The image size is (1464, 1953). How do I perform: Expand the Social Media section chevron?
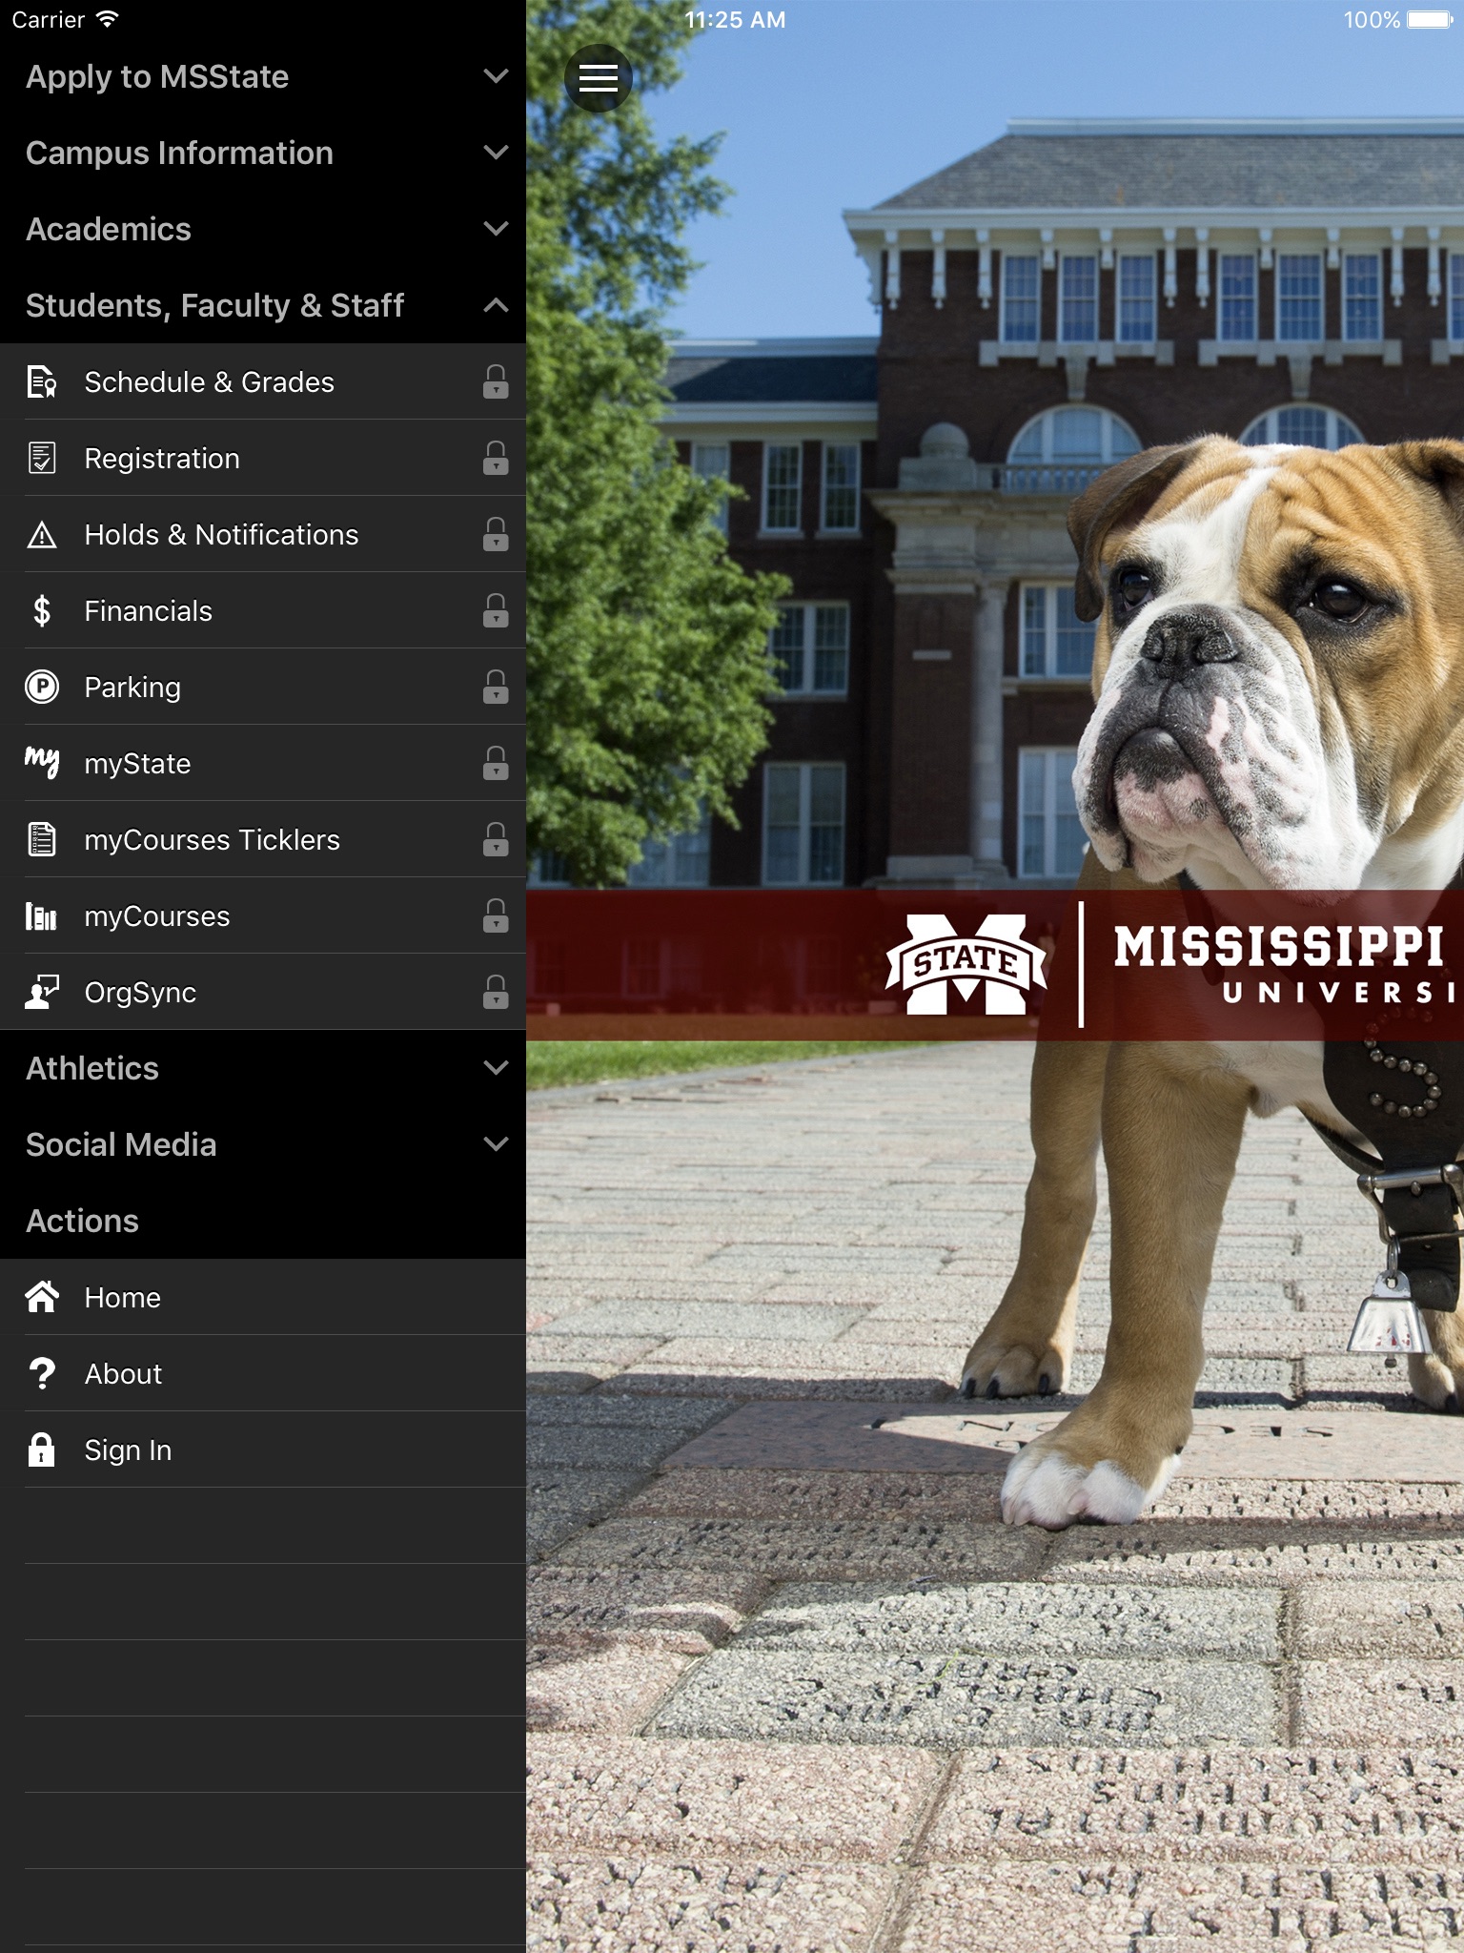point(496,1144)
